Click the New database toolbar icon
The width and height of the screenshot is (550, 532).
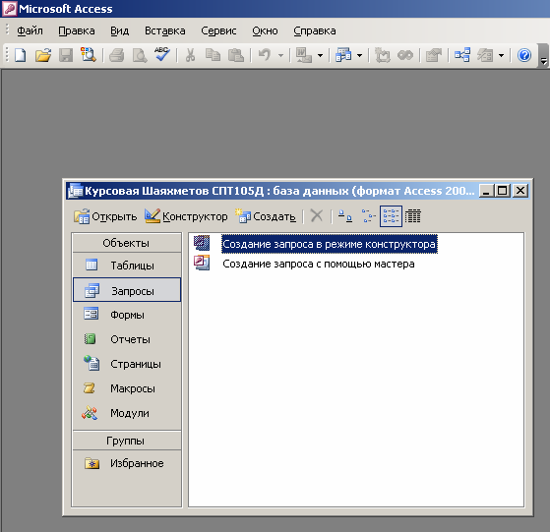pyautogui.click(x=21, y=55)
